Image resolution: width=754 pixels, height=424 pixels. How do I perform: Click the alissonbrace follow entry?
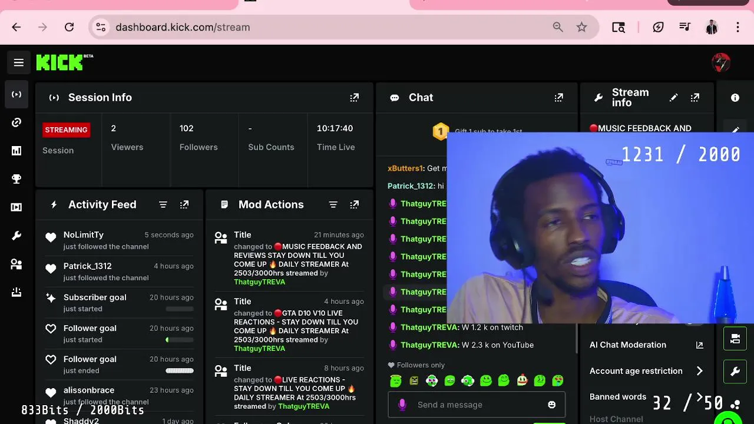point(120,396)
